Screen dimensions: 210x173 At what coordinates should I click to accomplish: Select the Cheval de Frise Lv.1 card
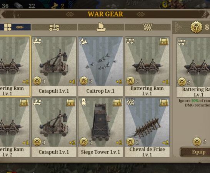pyautogui.click(x=147, y=127)
